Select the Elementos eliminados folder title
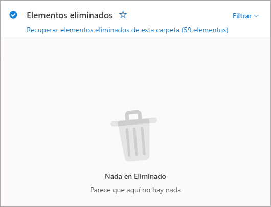 70,15
